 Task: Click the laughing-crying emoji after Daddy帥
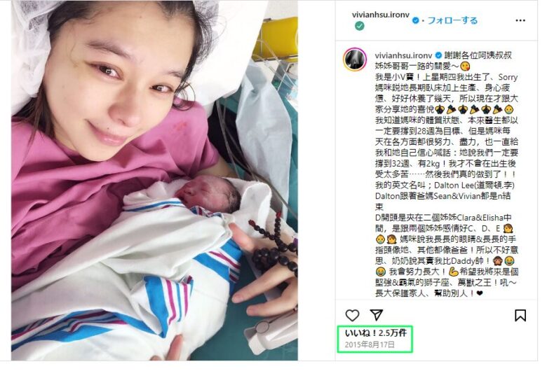coord(509,260)
